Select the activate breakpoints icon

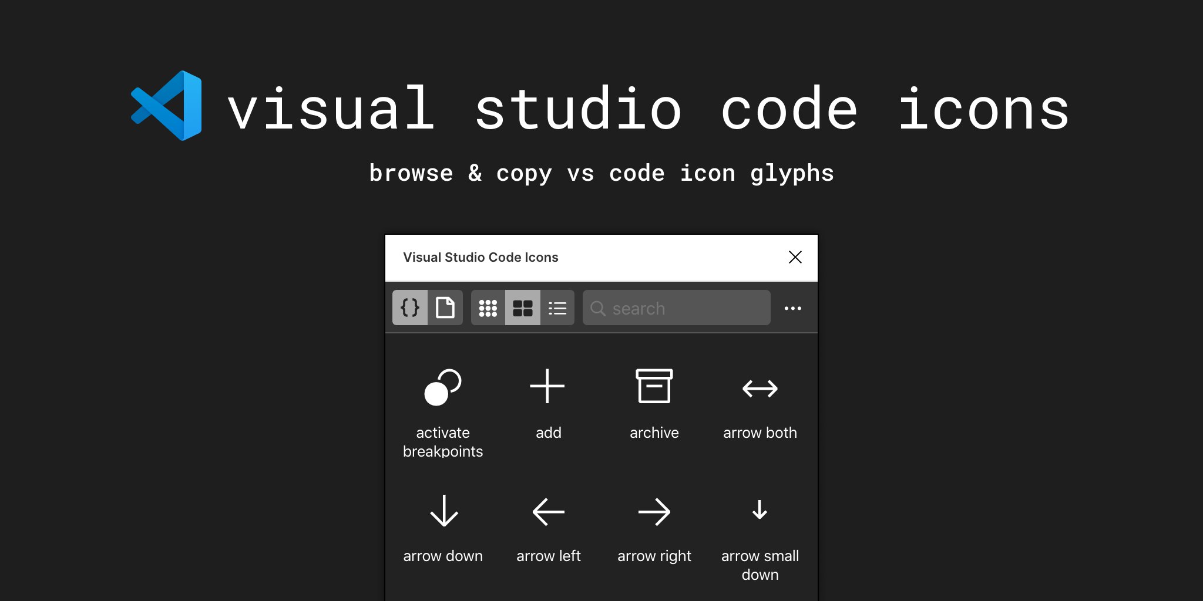(443, 387)
